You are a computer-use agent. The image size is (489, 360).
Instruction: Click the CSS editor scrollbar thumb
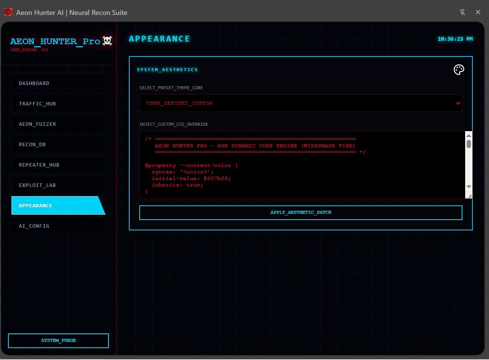tap(468, 143)
